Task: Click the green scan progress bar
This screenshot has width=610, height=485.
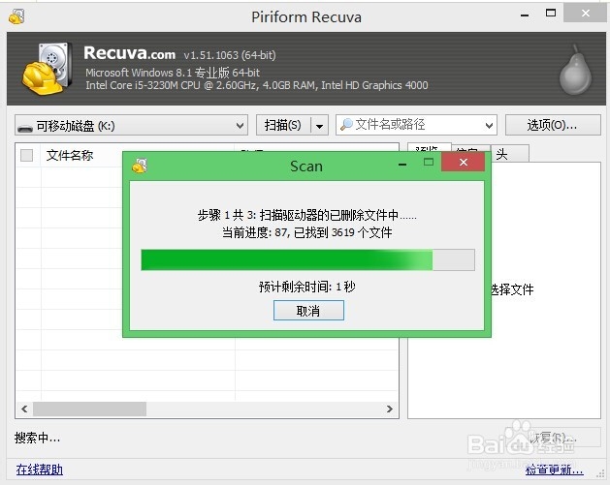Action: pyautogui.click(x=307, y=259)
